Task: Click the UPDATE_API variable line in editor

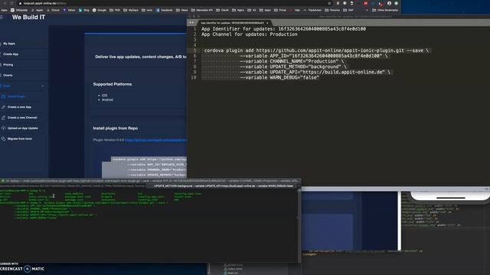Action: (x=315, y=73)
